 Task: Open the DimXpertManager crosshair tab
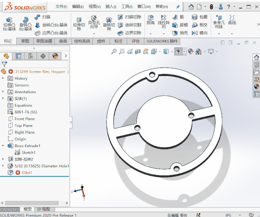(x=43, y=56)
